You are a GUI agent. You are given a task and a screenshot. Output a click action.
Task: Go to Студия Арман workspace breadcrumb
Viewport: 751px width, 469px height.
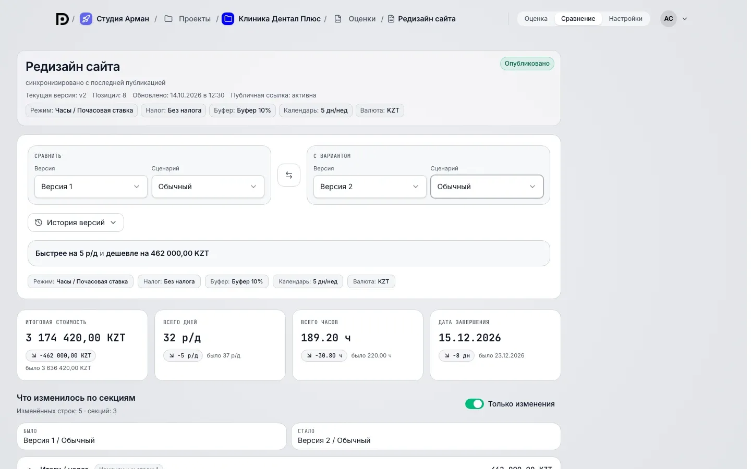coord(123,19)
